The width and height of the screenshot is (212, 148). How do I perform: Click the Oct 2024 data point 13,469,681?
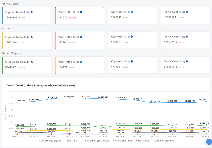pos(207,101)
